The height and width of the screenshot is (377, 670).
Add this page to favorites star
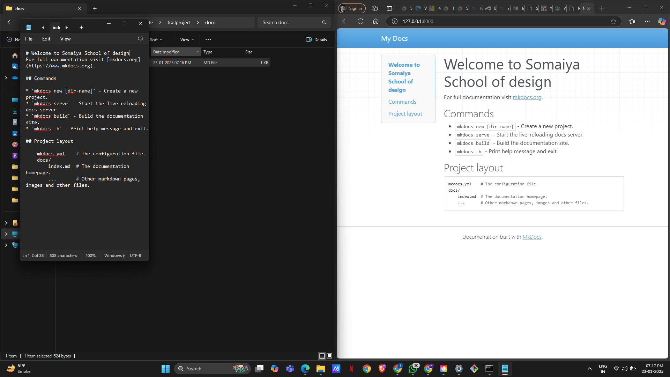(x=613, y=21)
